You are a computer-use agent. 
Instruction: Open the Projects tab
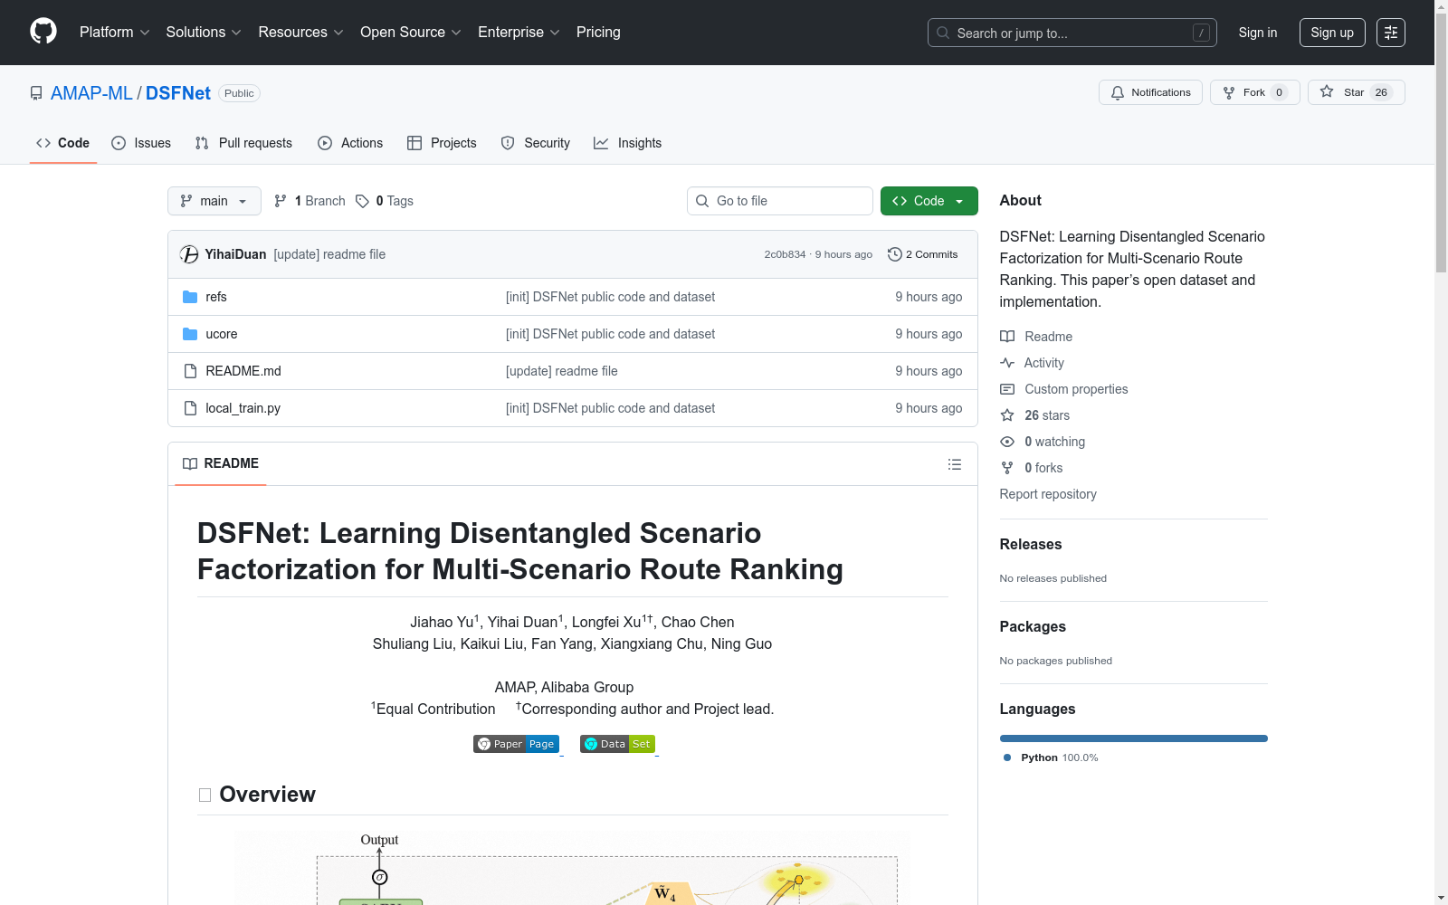tap(442, 143)
